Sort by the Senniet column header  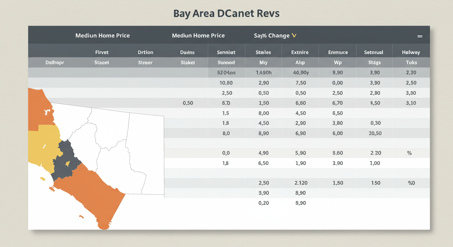(226, 52)
